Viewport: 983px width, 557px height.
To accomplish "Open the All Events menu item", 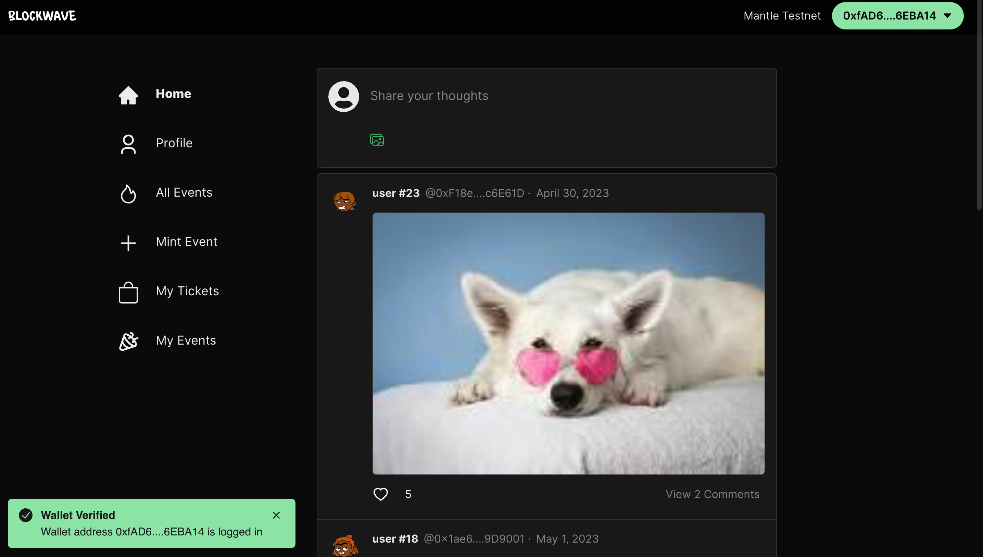I will click(x=184, y=193).
